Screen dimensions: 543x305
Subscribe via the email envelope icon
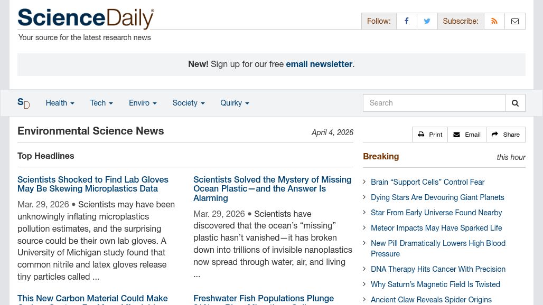point(514,21)
